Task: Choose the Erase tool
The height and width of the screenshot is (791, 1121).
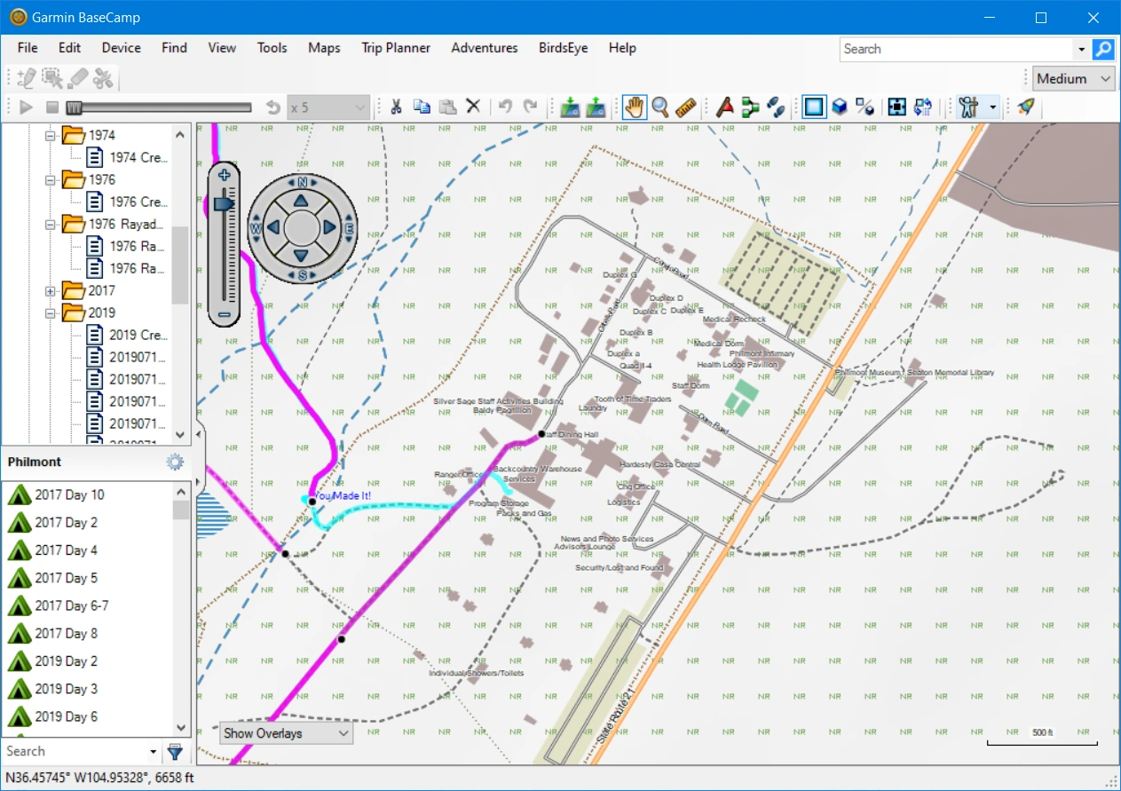Action: click(x=78, y=78)
